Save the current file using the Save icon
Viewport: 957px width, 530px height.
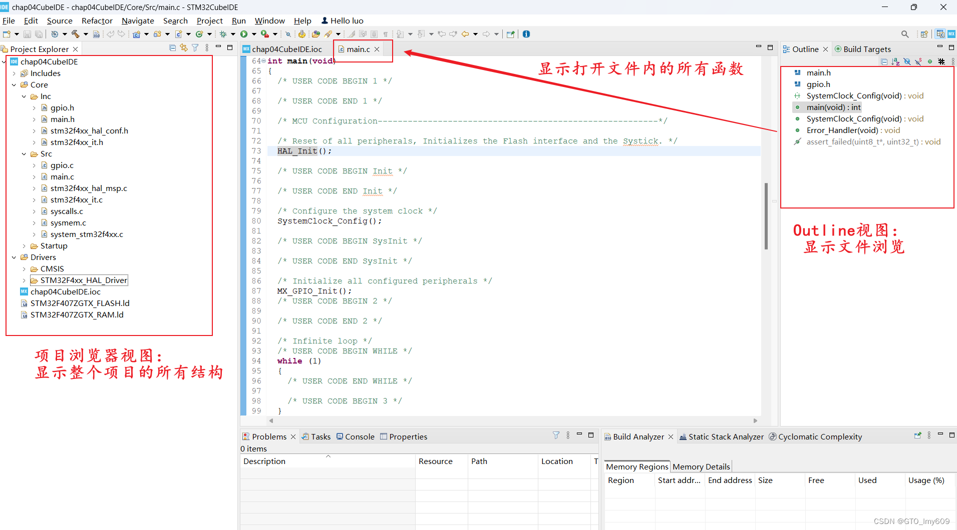coord(27,34)
